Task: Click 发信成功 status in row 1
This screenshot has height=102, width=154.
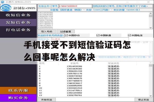Action: tap(113, 66)
